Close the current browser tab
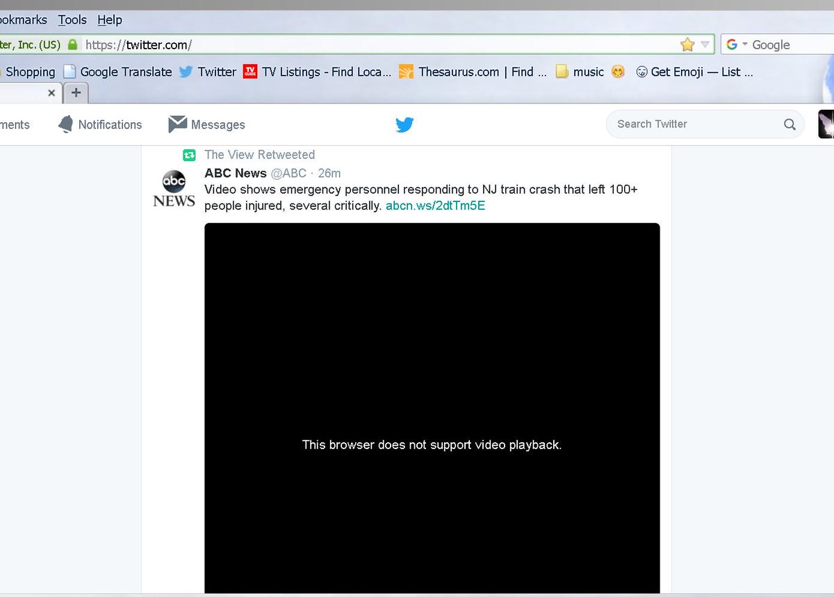Viewport: 834px width, 597px height. (x=52, y=92)
